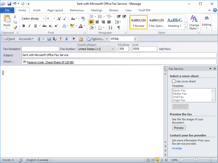Open the font size dropdown showing 11
Screen dimensions: 218x163
pyautogui.click(x=54, y=19)
